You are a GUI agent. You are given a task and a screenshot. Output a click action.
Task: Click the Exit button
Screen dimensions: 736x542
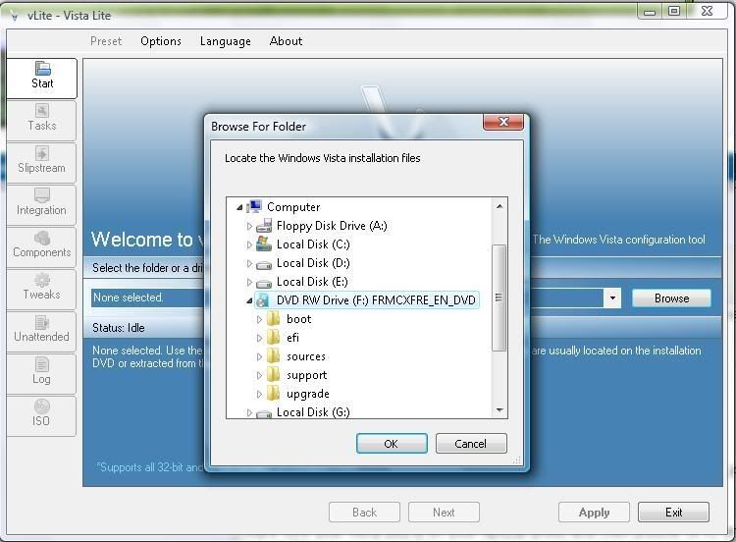click(673, 512)
